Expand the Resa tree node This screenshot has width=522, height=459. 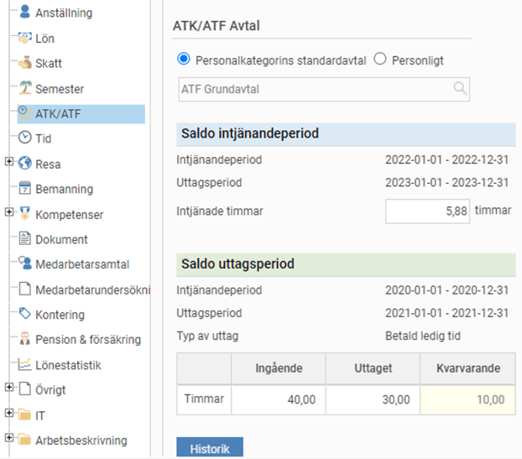9,163
